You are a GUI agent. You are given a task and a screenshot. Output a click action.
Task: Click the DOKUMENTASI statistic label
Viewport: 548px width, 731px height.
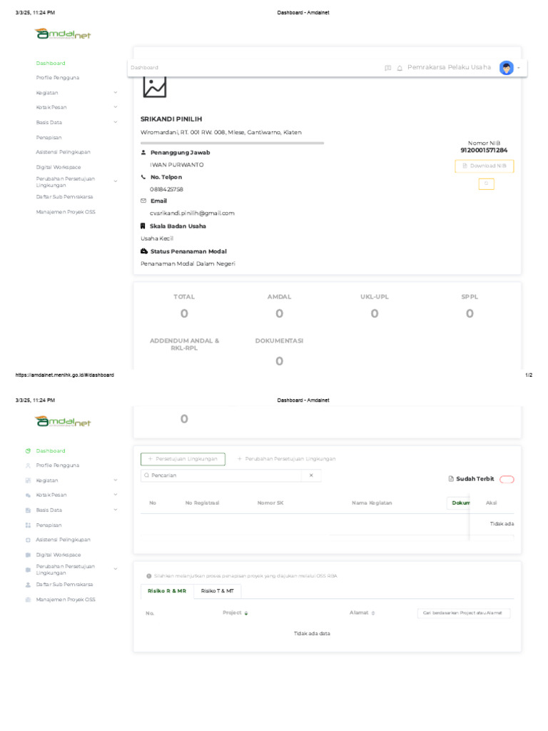279,341
